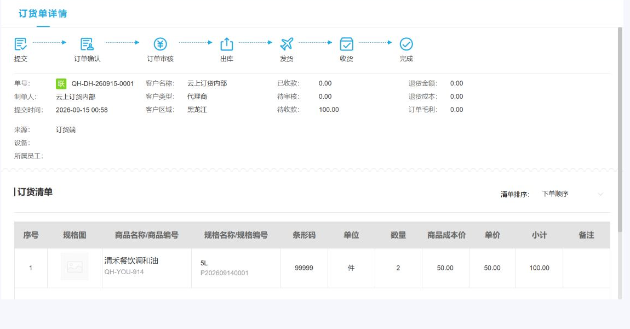Click the 提交 step icon
The image size is (630, 329).
coord(20,44)
